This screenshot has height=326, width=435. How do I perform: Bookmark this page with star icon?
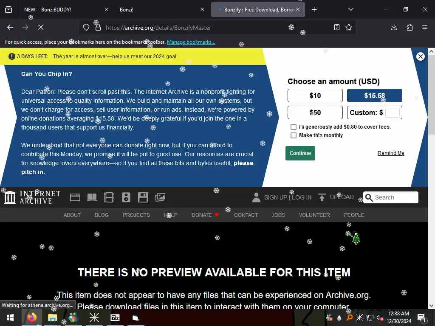point(349,27)
